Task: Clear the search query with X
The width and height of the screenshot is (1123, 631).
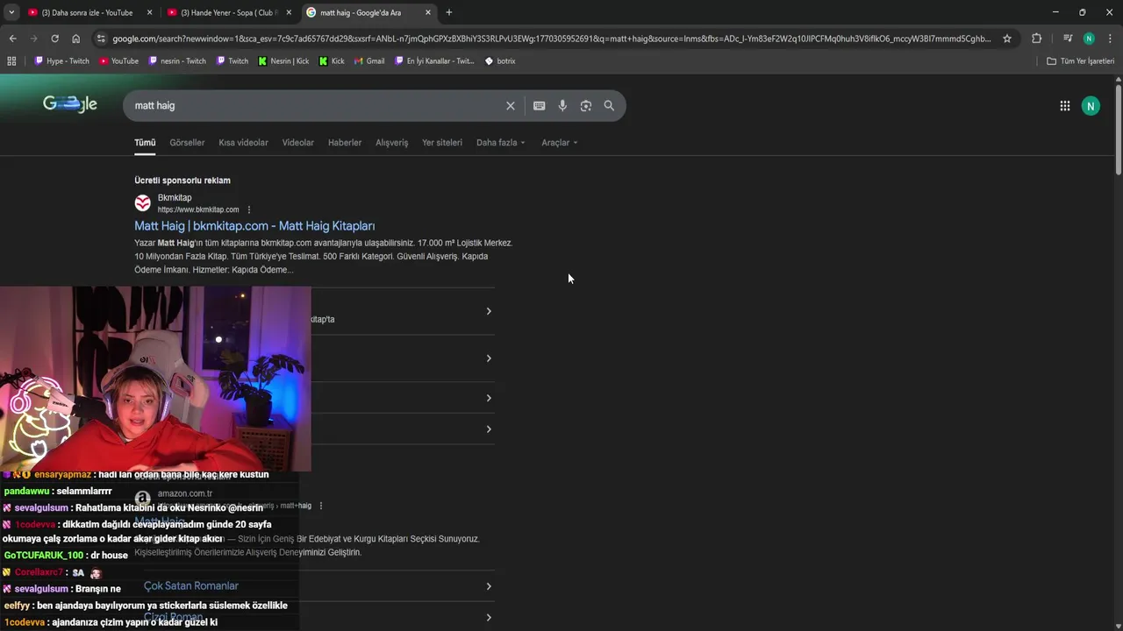Action: (x=510, y=106)
